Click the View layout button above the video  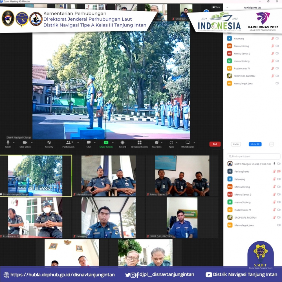216,7
